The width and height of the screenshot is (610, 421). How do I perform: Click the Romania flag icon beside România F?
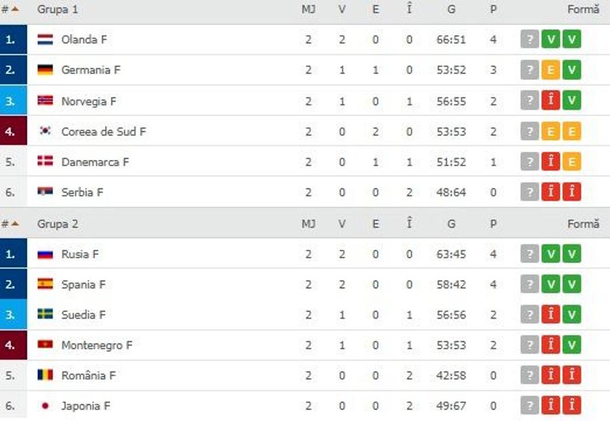pyautogui.click(x=45, y=375)
